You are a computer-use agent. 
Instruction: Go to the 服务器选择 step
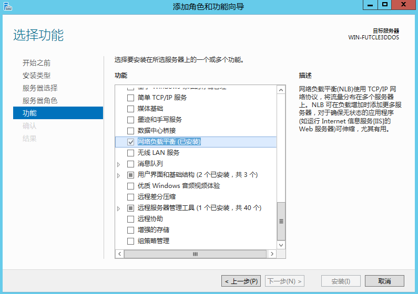pyautogui.click(x=40, y=88)
